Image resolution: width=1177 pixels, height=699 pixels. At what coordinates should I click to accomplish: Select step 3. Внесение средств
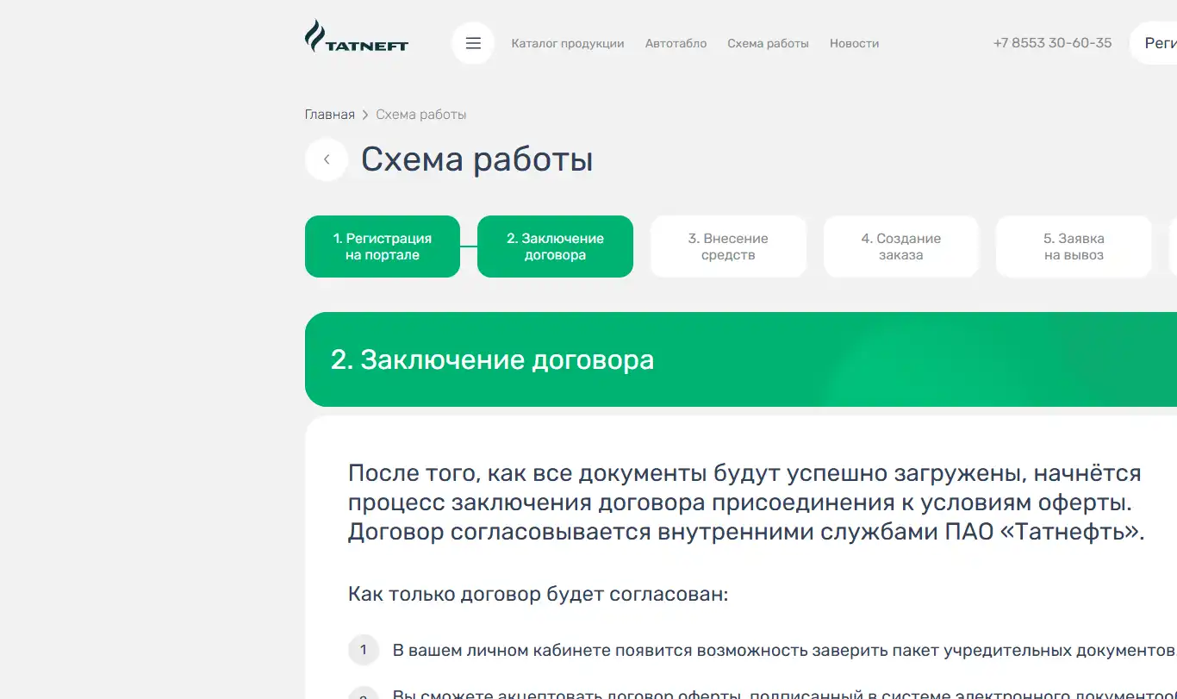pos(728,247)
